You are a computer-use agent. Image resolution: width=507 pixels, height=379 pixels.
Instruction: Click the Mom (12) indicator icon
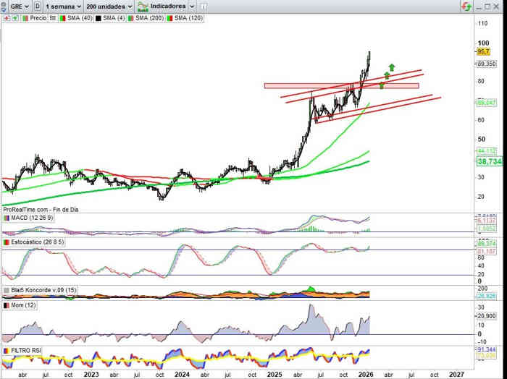coord(7,305)
